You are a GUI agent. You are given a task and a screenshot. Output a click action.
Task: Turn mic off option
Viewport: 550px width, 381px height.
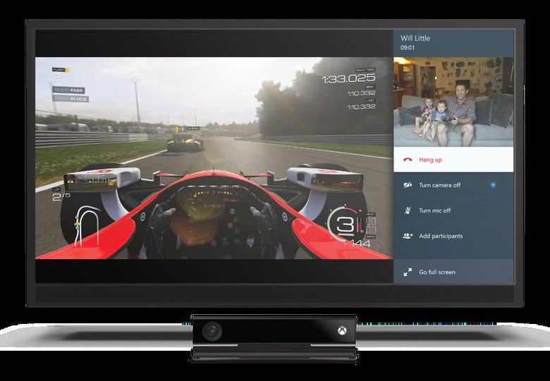point(453,211)
